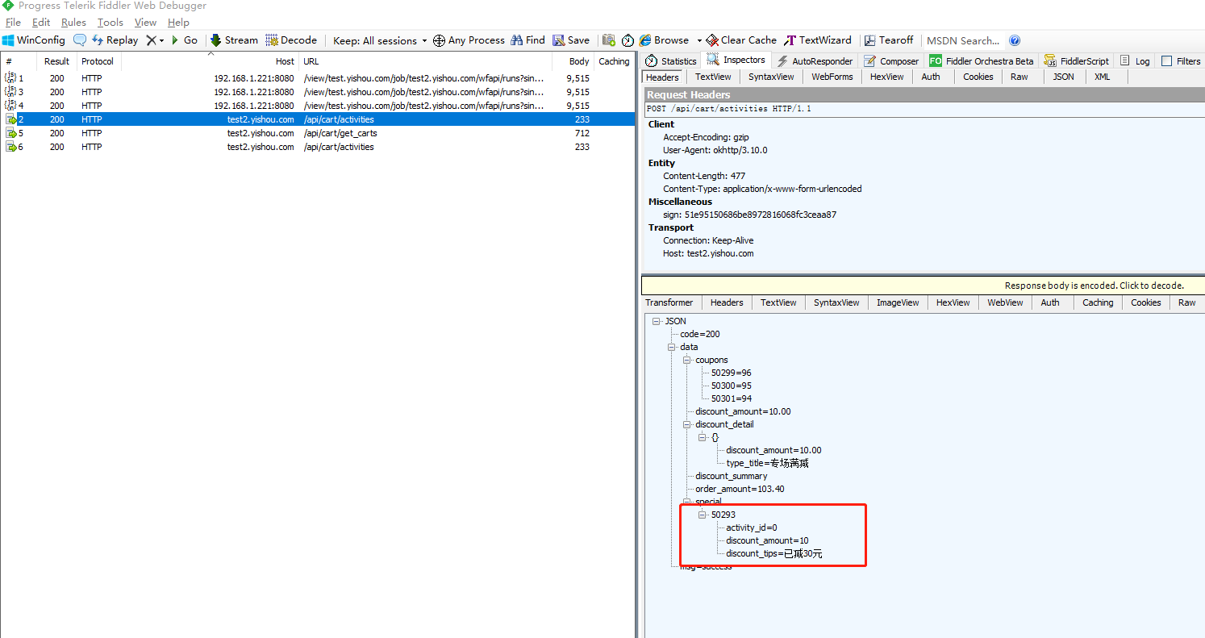
Task: Switch request inspector to WebForms
Action: click(832, 77)
